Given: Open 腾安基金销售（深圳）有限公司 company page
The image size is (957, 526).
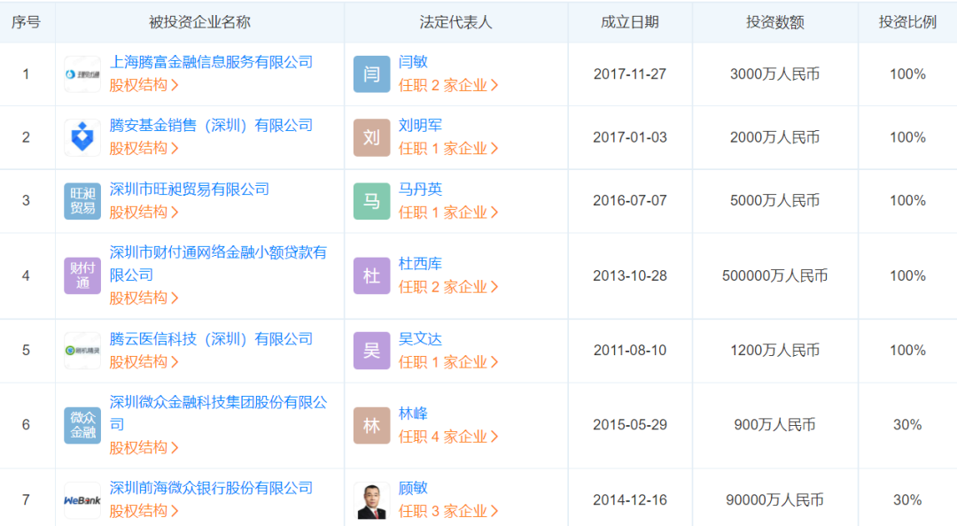Looking at the screenshot, I should point(211,126).
